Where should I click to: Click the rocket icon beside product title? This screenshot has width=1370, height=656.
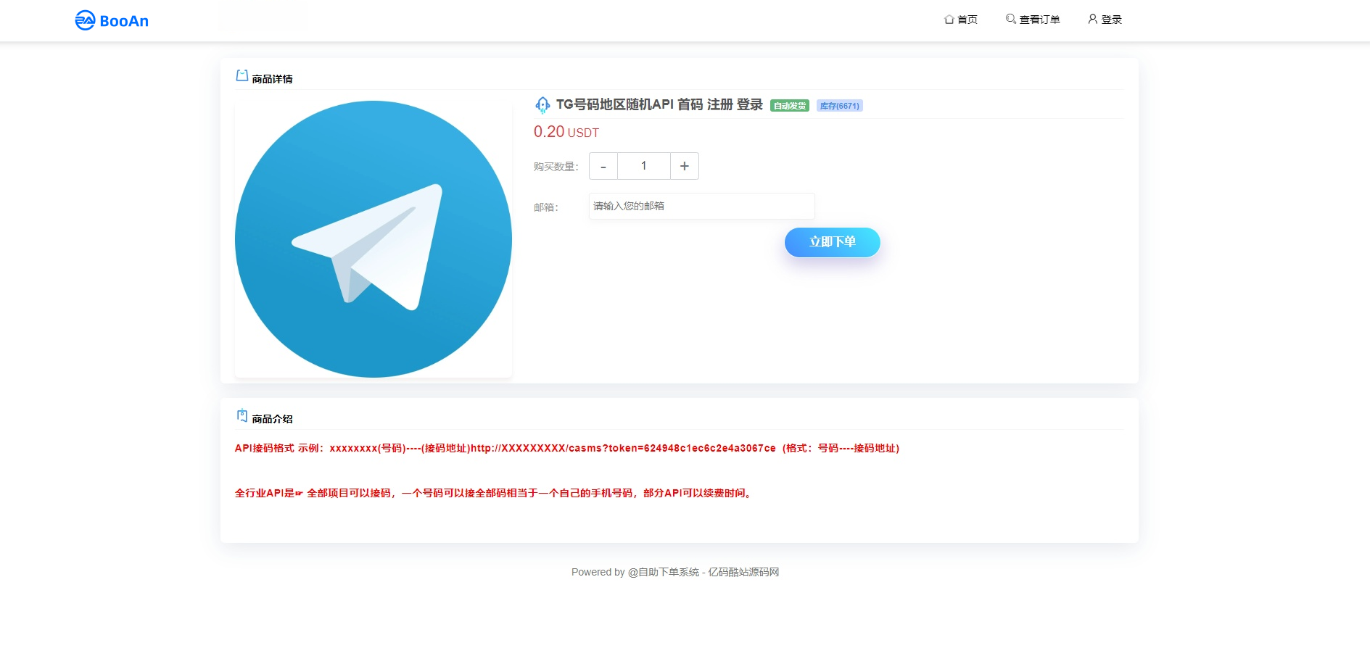point(542,105)
